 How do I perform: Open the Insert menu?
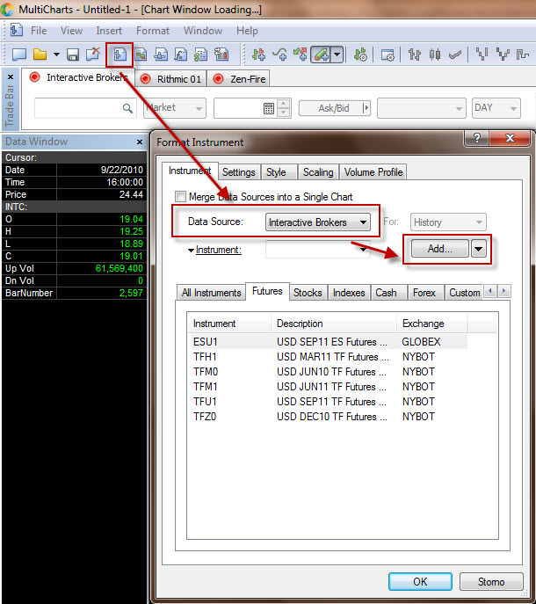[109, 31]
